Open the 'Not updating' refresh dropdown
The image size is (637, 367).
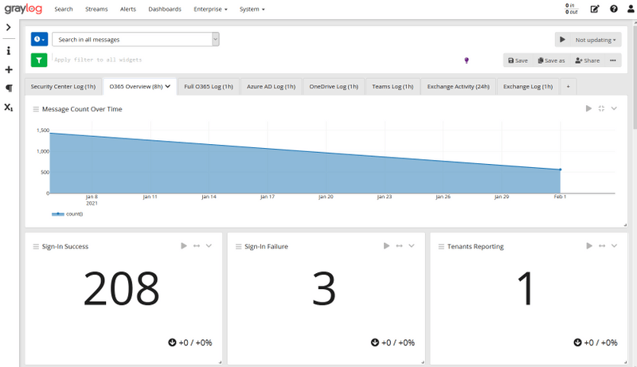point(596,40)
